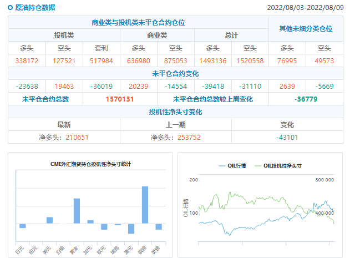Click the 套利 value 517984
The width and height of the screenshot is (350, 258).
click(x=101, y=60)
